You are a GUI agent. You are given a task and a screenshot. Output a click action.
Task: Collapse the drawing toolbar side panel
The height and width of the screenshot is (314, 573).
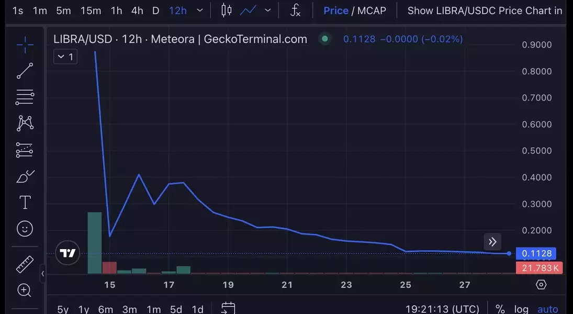43,273
